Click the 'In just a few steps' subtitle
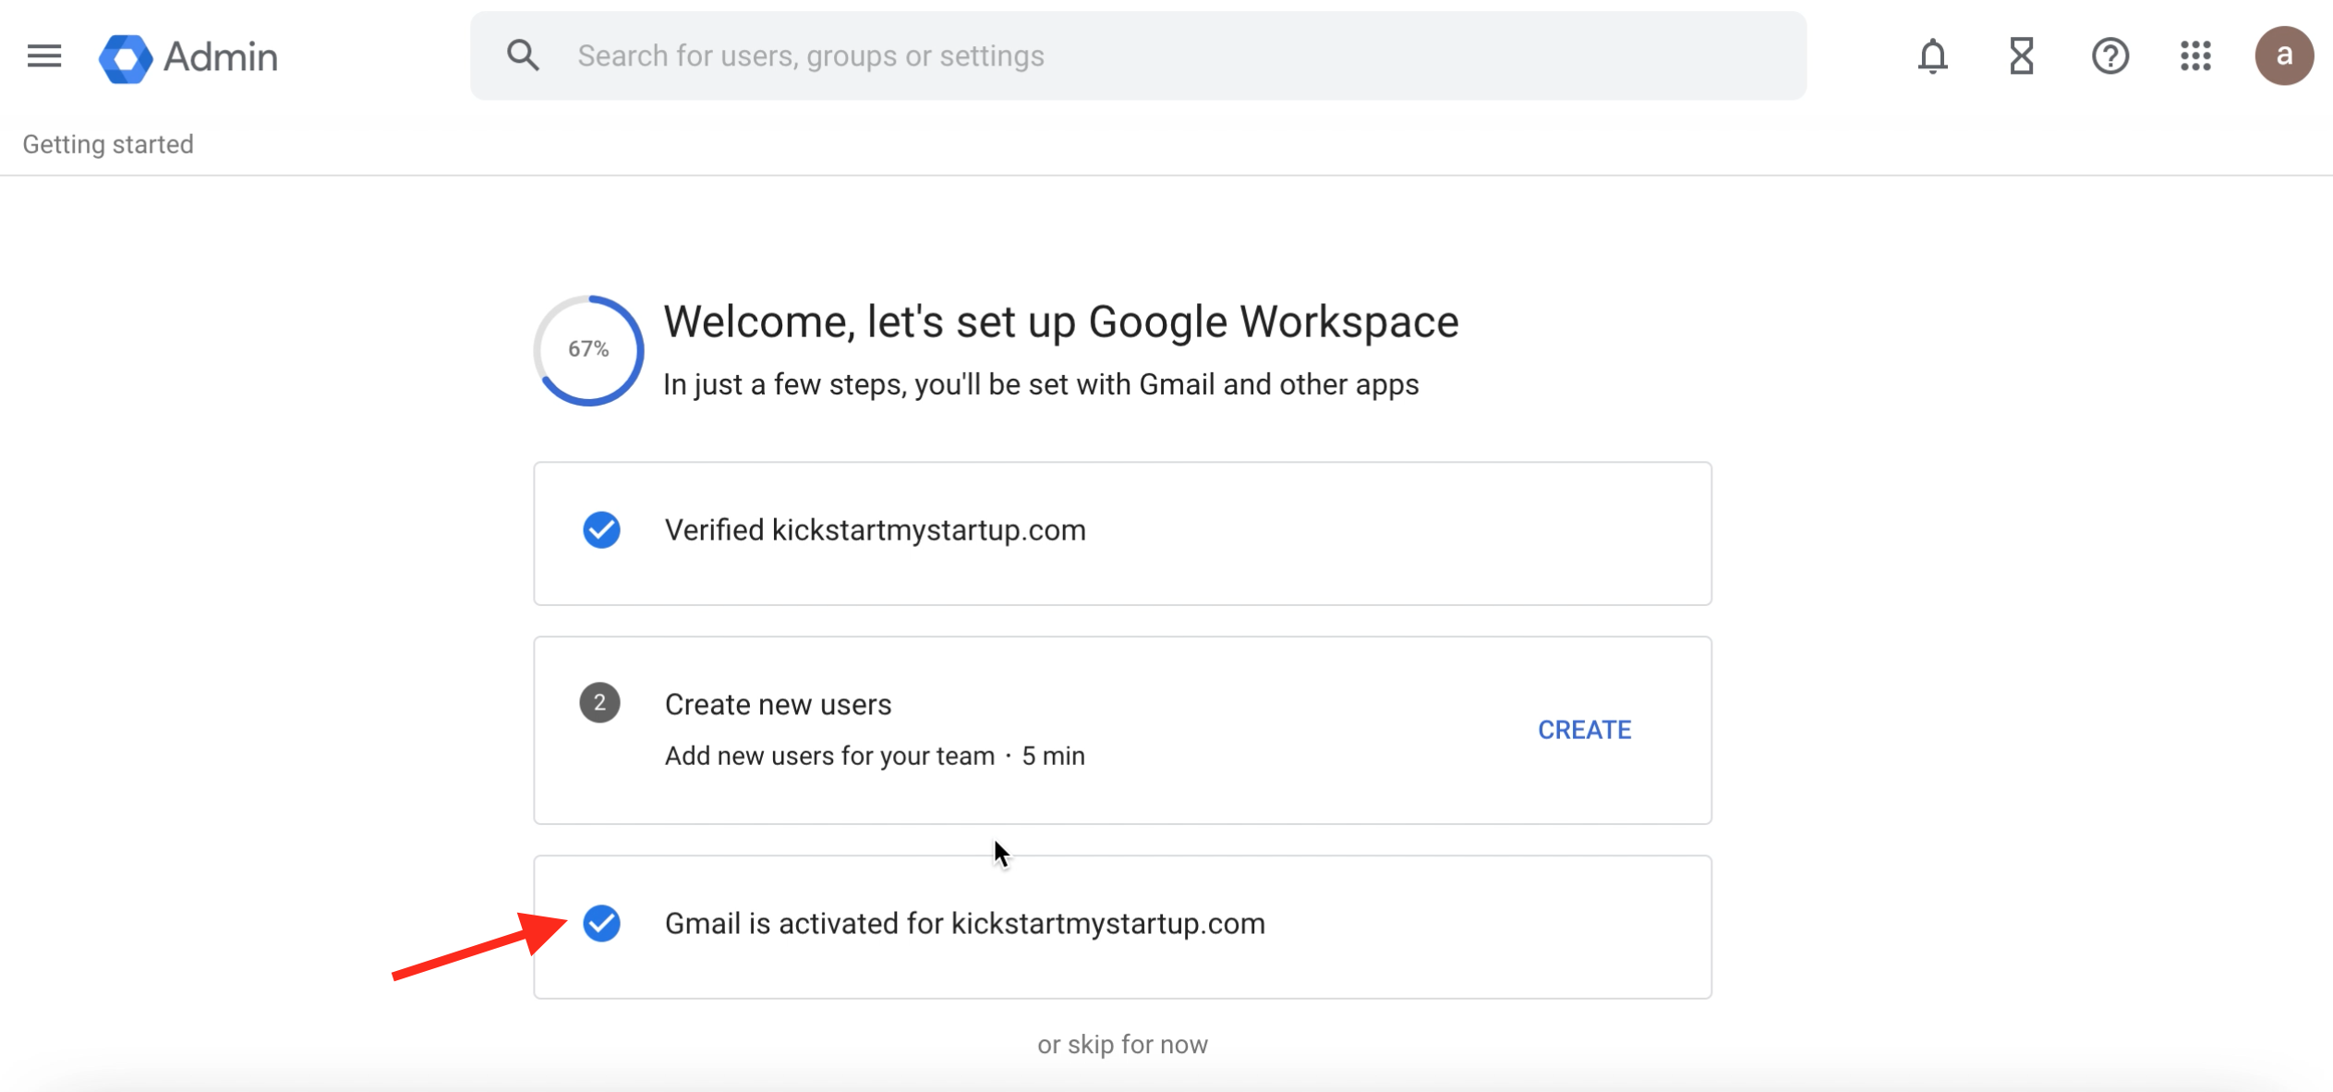 click(x=1041, y=384)
